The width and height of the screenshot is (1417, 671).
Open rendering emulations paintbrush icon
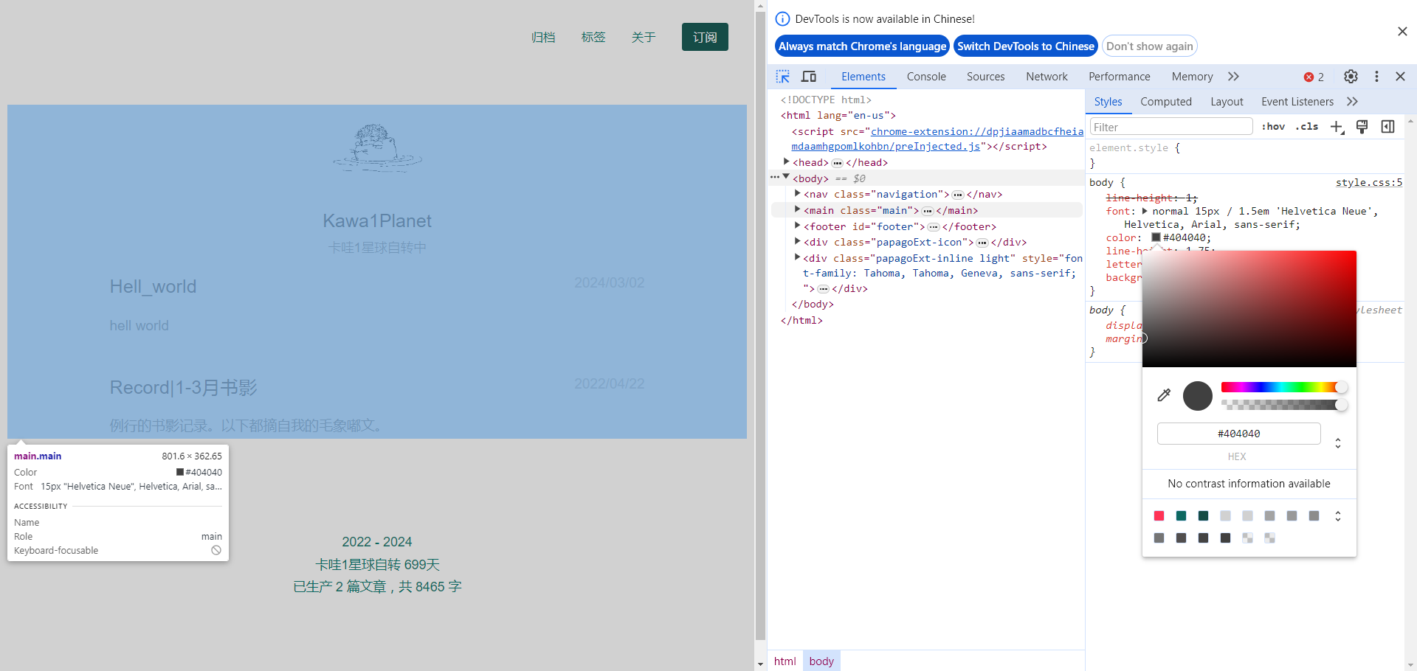click(x=1362, y=127)
